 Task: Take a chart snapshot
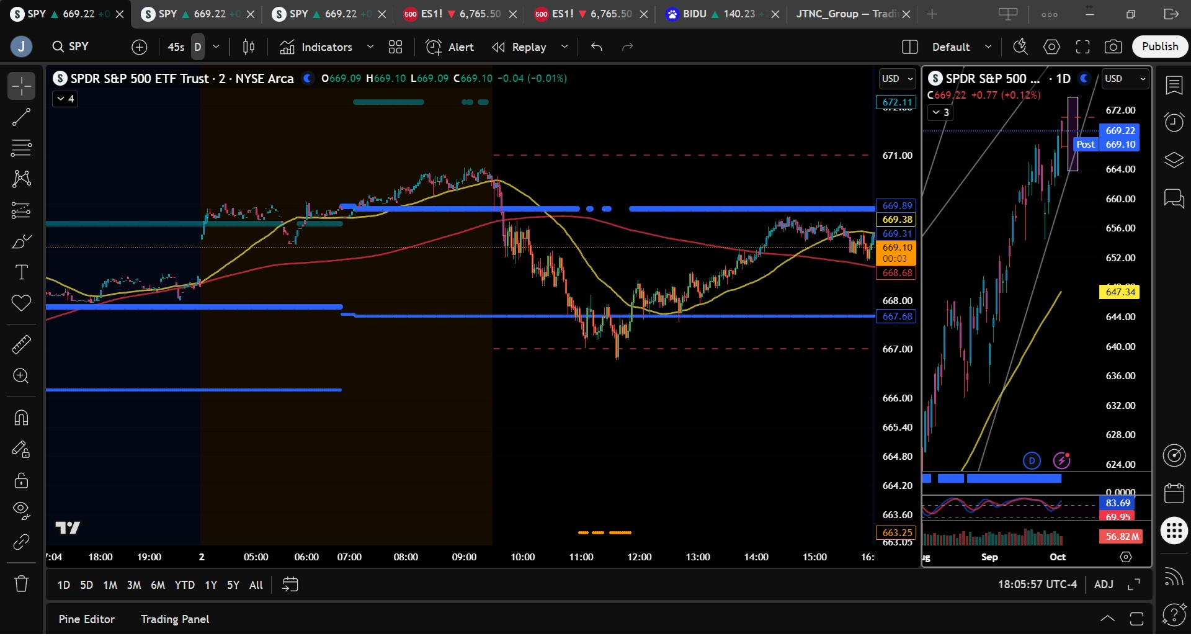1113,47
